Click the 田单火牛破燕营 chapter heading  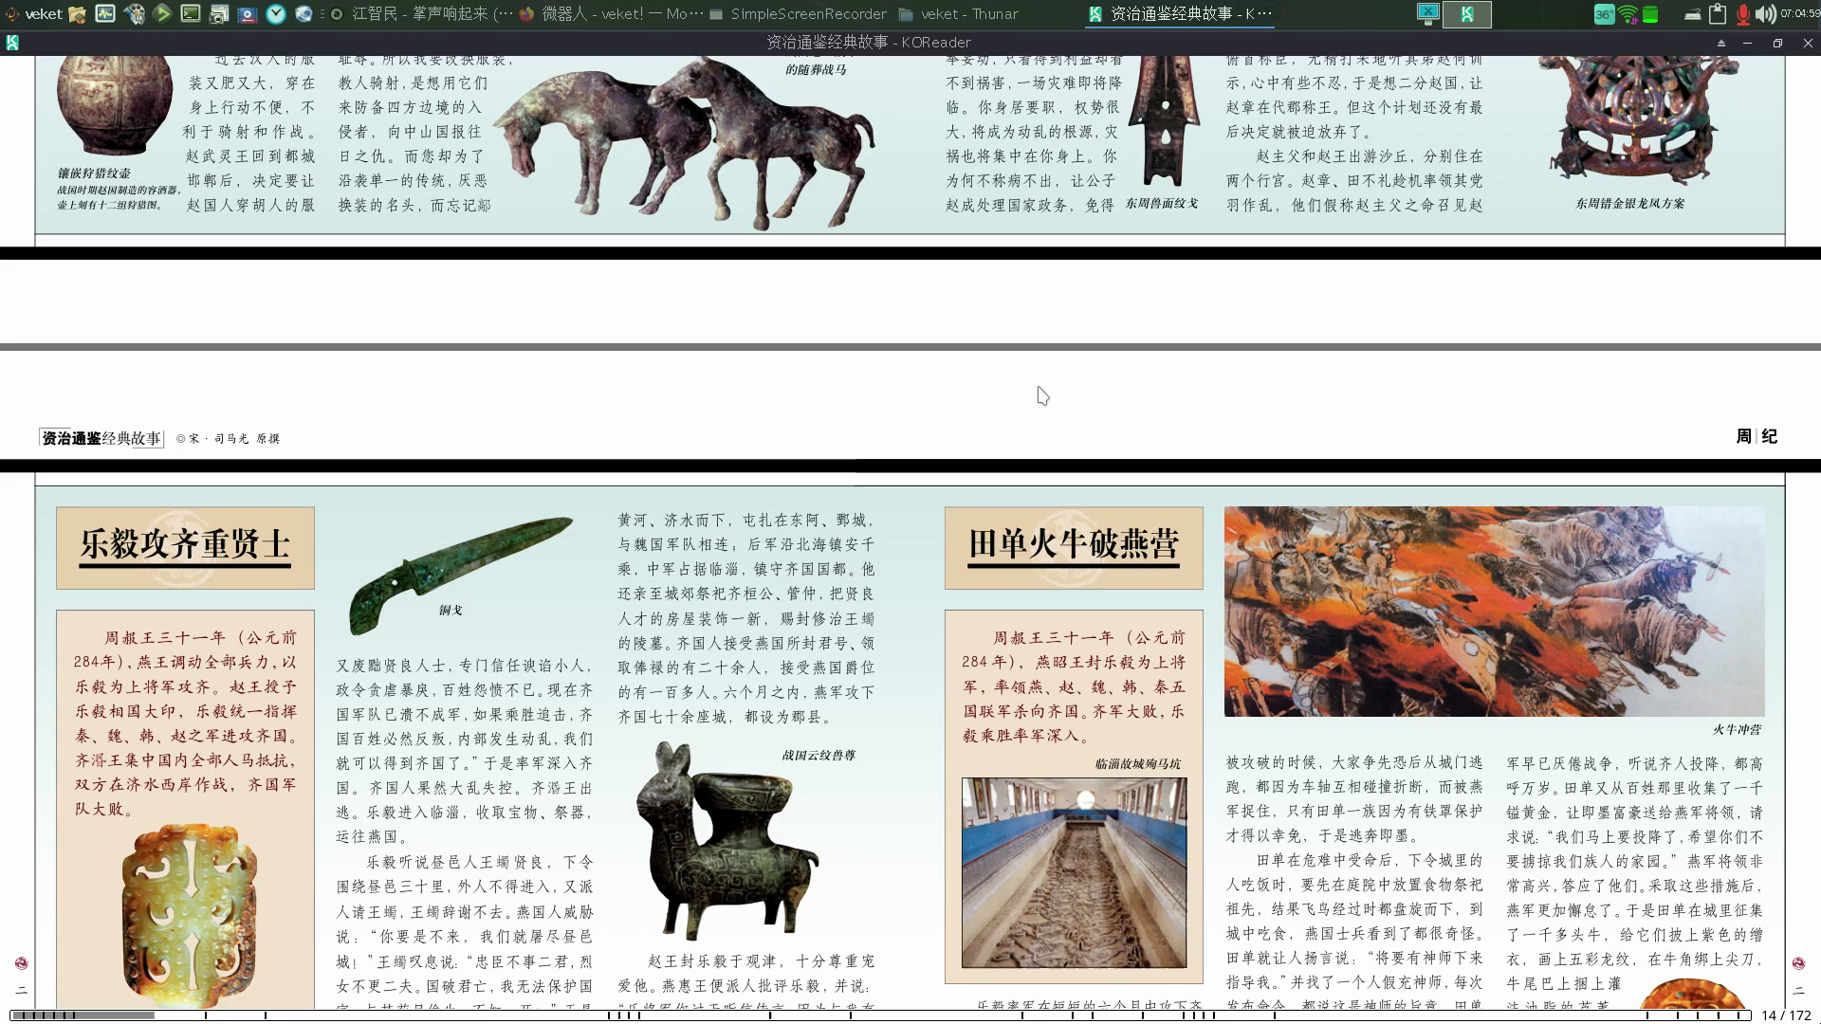point(1074,545)
